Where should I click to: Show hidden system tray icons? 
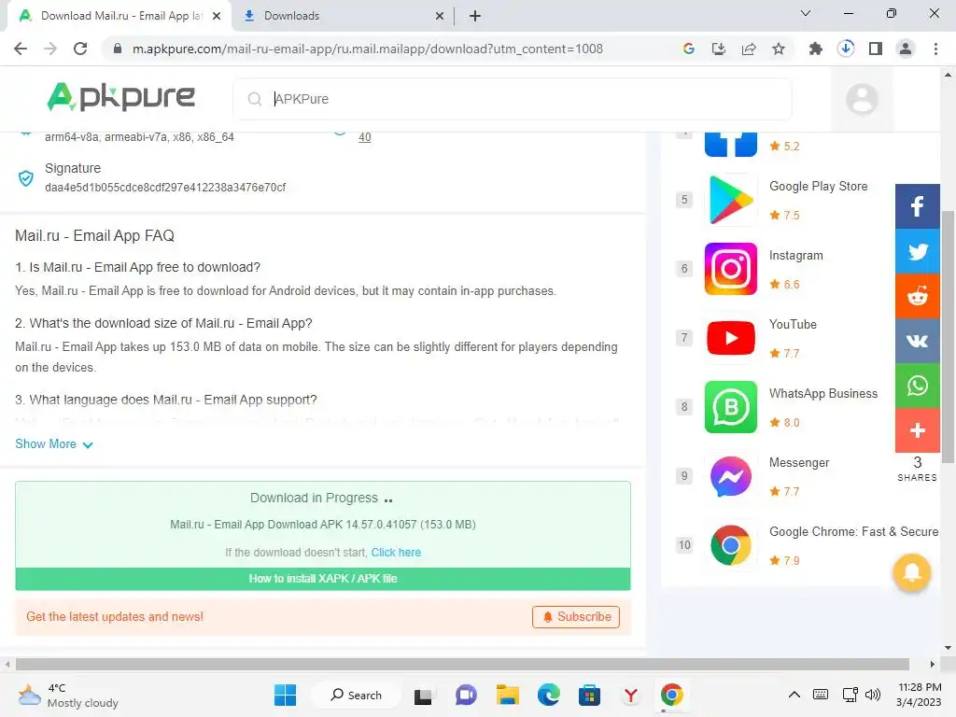pos(794,695)
